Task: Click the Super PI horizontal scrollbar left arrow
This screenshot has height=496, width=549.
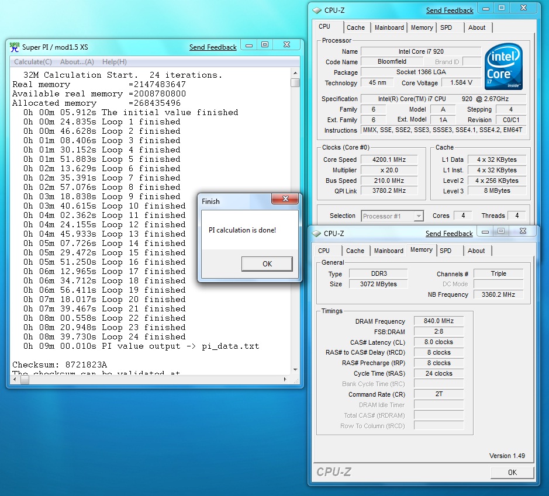Action: click(15, 380)
